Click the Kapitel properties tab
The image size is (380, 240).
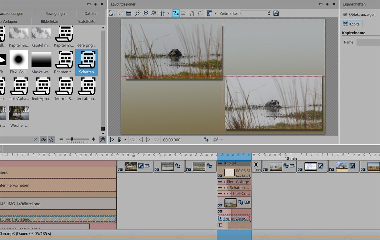(x=352, y=24)
